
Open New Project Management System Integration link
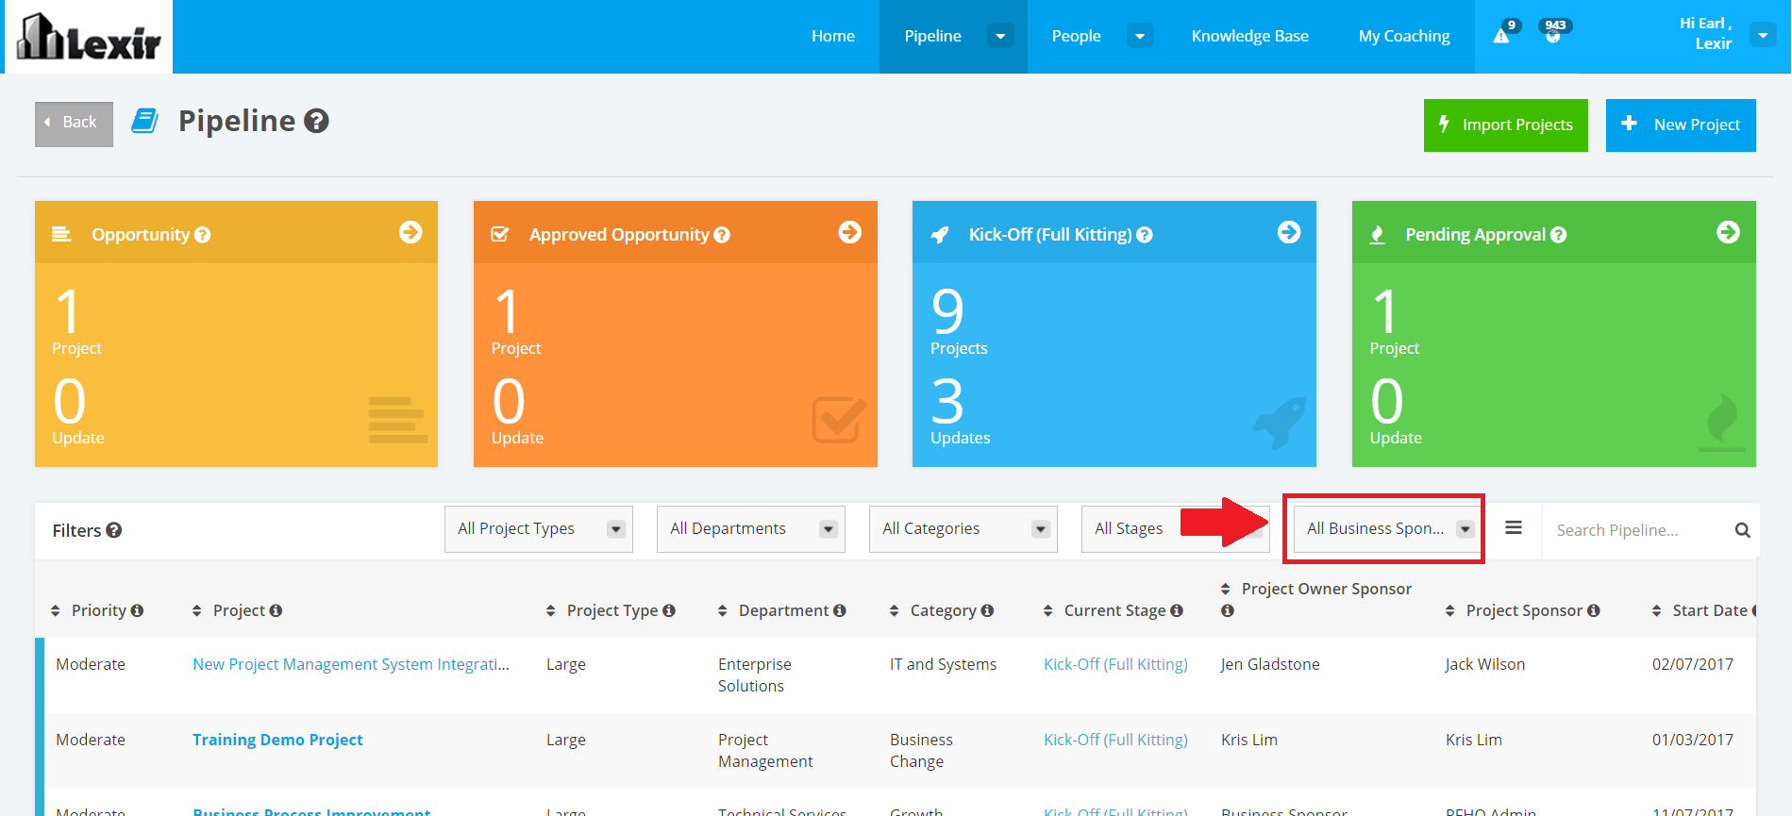351,664
